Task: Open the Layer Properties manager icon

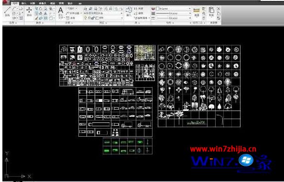Action: pos(85,9)
